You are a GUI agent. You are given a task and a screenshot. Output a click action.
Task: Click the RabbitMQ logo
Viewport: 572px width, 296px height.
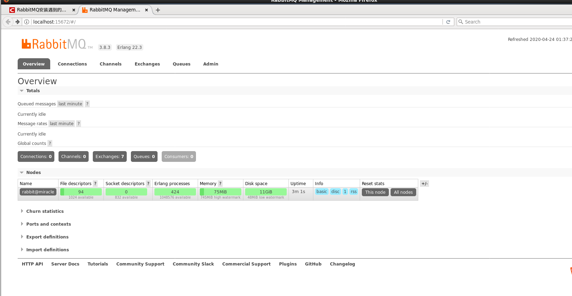tap(57, 44)
